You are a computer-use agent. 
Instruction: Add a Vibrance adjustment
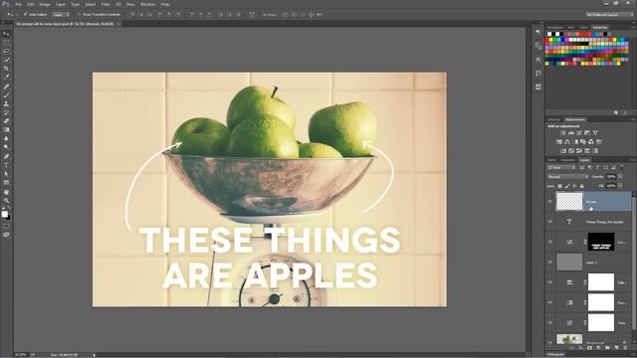click(x=595, y=132)
